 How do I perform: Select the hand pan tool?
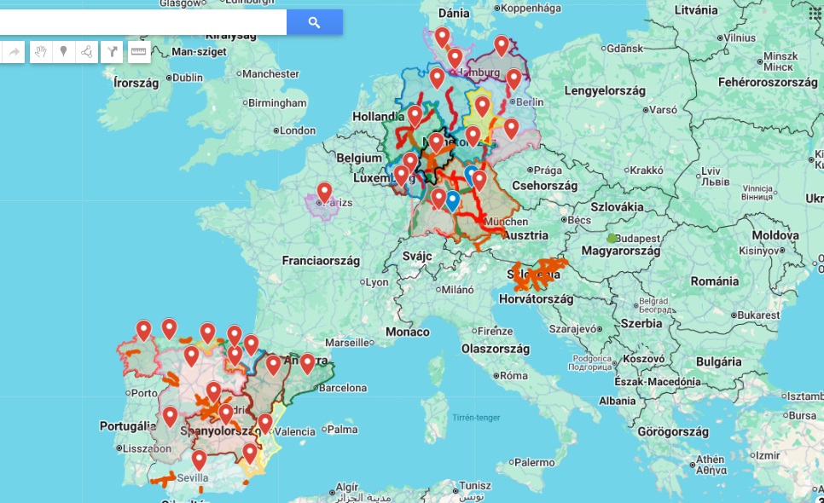tap(40, 53)
